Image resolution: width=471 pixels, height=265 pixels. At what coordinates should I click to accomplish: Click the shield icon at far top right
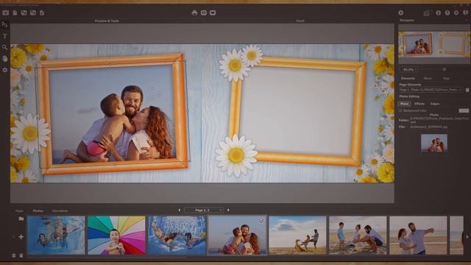pyautogui.click(x=465, y=13)
